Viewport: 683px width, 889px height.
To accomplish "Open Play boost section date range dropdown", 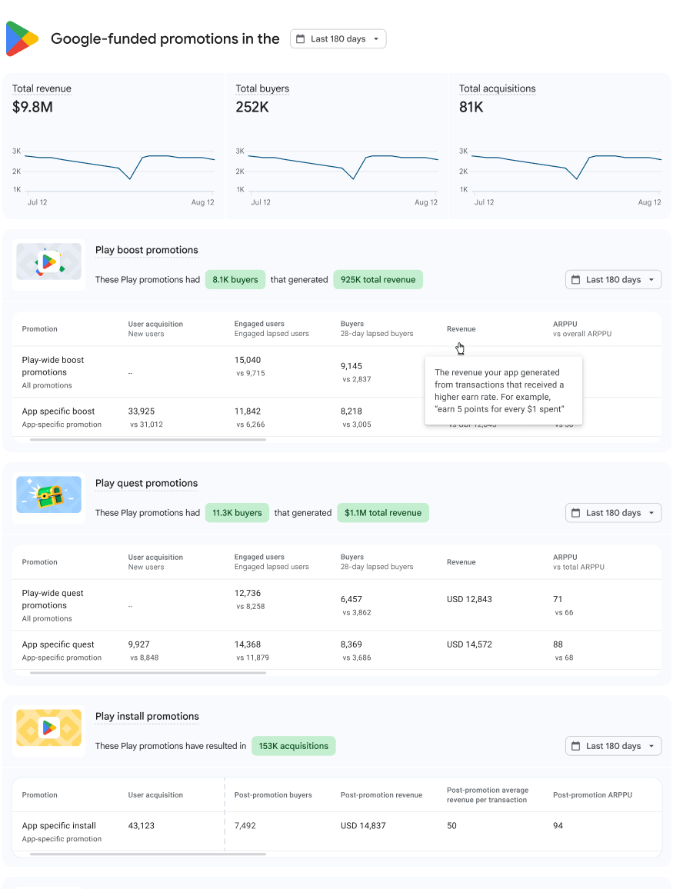I will [x=613, y=280].
